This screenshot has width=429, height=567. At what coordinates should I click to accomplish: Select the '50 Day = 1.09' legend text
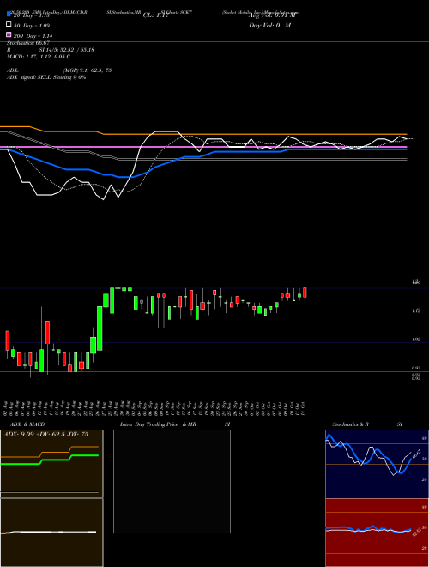(x=32, y=26)
